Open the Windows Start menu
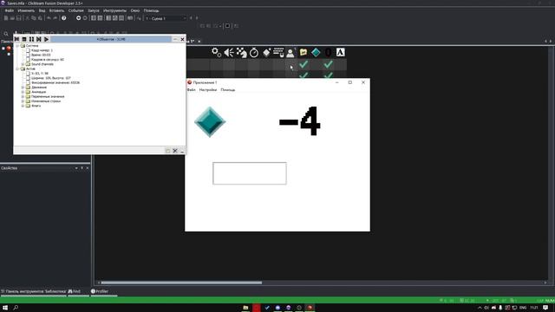Screen dimensions: 555x312 tap(5, 308)
